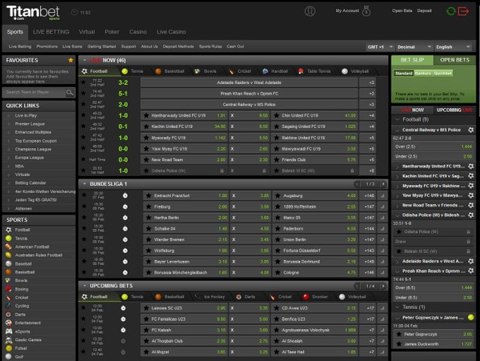Click the Darts icon in Upcoming Bets tabs
The image size is (480, 361).
[x=239, y=297]
